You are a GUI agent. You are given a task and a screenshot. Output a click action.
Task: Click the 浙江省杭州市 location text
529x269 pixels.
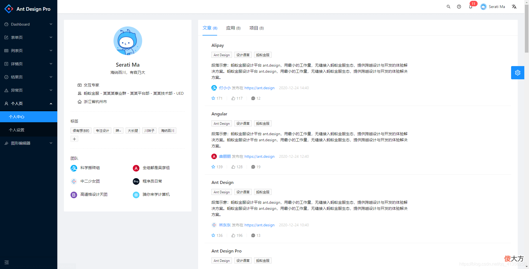[x=95, y=102]
